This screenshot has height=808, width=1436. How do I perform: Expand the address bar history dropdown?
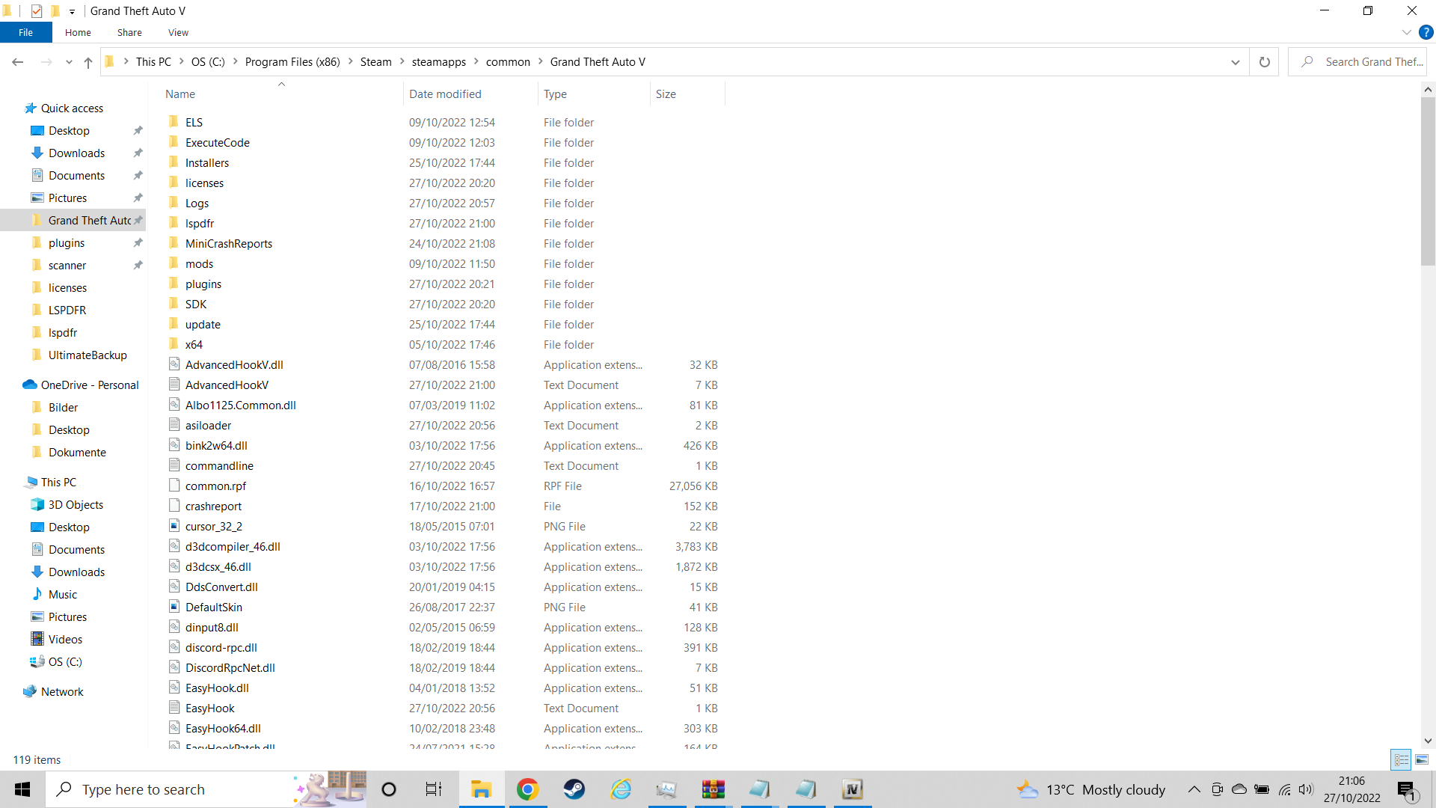coord(1235,62)
